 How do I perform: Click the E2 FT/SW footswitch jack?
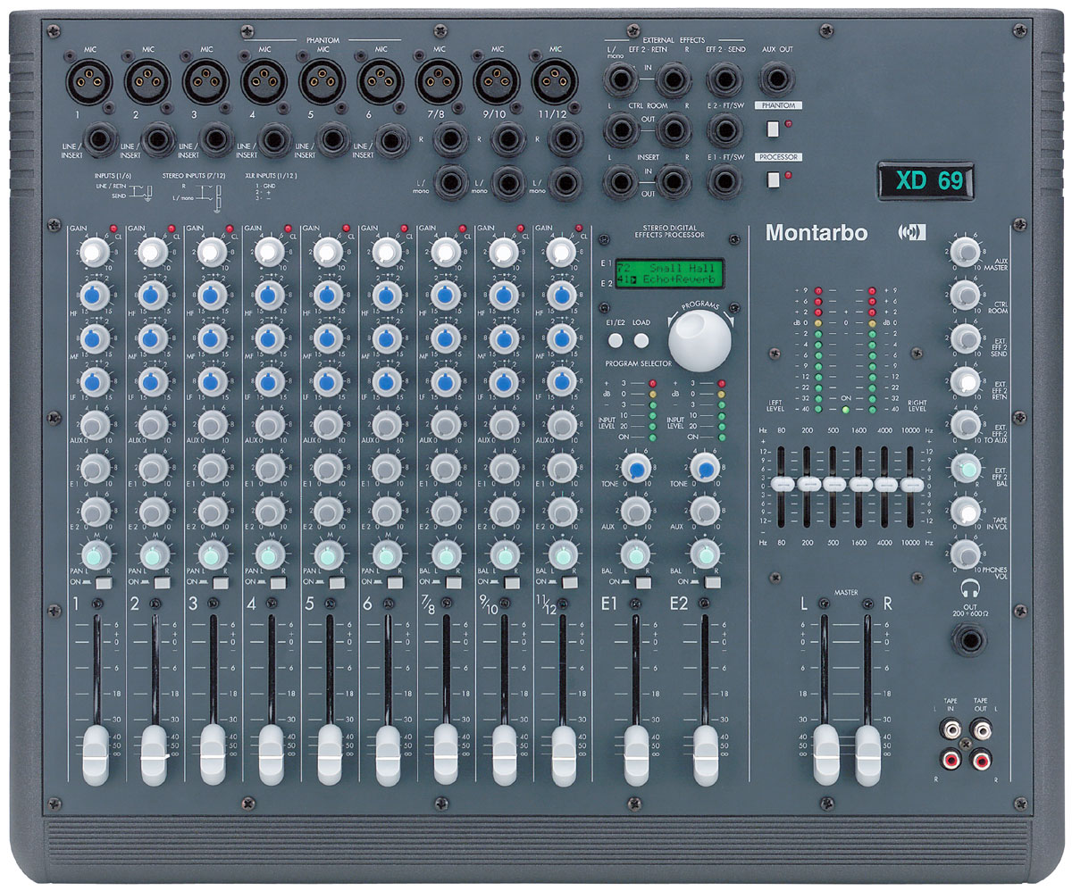(724, 131)
